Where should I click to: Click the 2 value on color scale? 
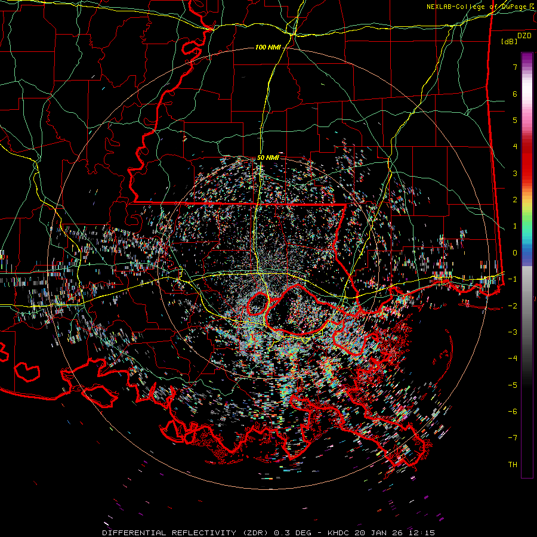(x=515, y=200)
